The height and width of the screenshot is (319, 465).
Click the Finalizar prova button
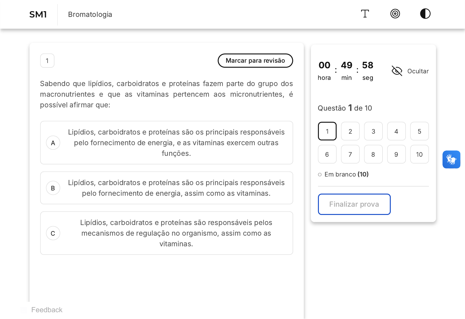click(x=354, y=204)
